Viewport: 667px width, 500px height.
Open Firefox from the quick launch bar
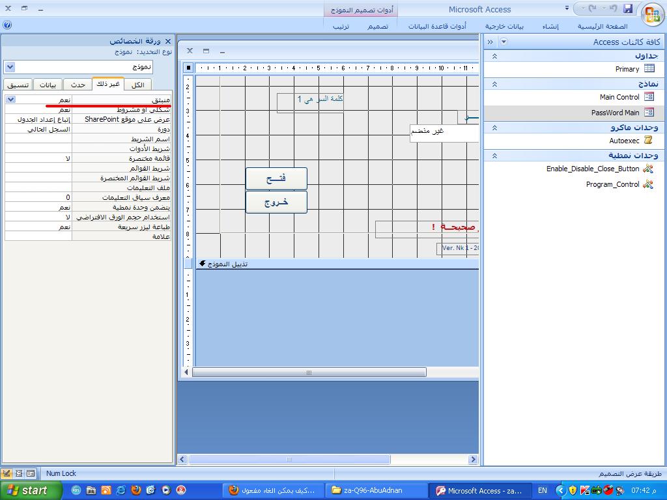tap(136, 490)
